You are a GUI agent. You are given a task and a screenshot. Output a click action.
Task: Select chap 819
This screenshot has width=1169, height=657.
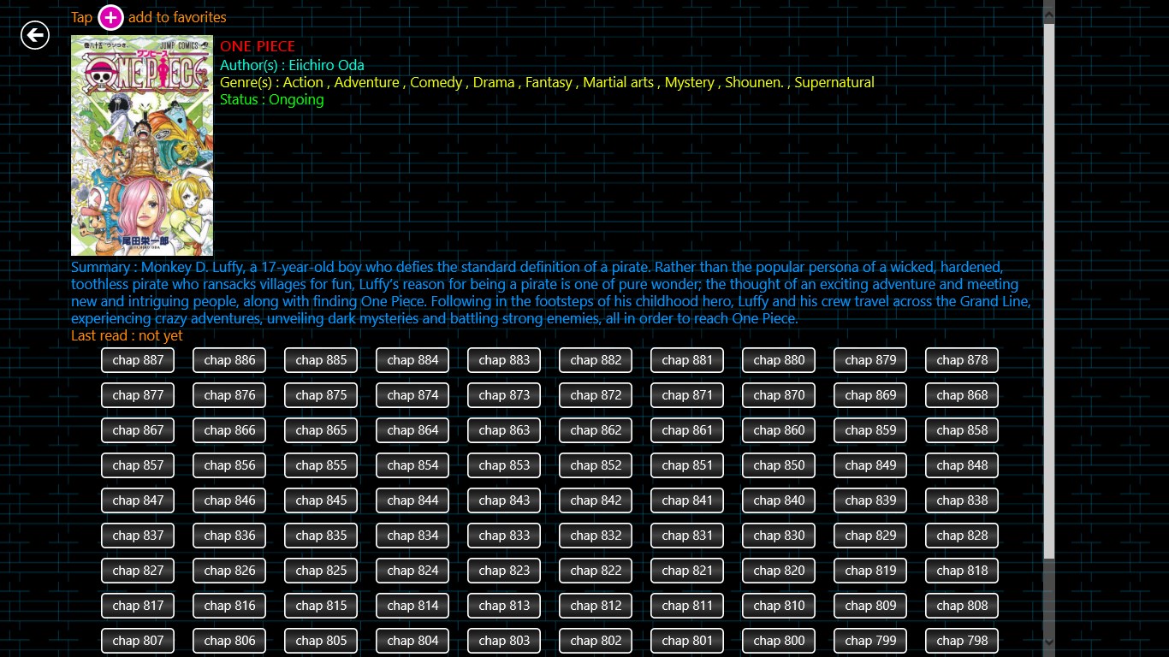coord(870,571)
